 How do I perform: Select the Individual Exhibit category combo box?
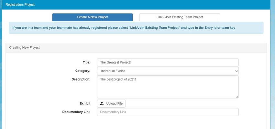click(168, 71)
